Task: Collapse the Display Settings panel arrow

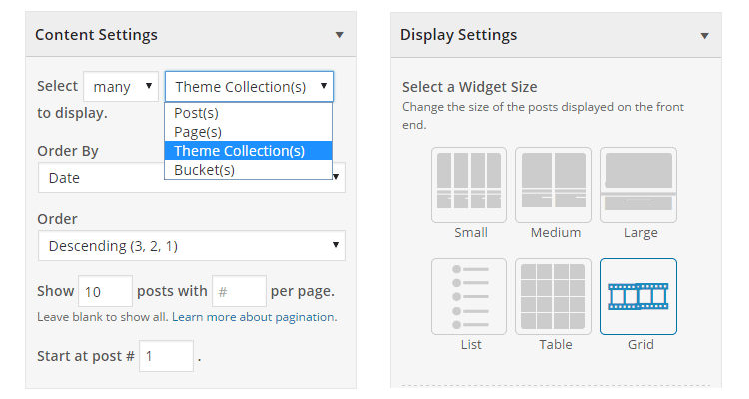Action: (704, 35)
